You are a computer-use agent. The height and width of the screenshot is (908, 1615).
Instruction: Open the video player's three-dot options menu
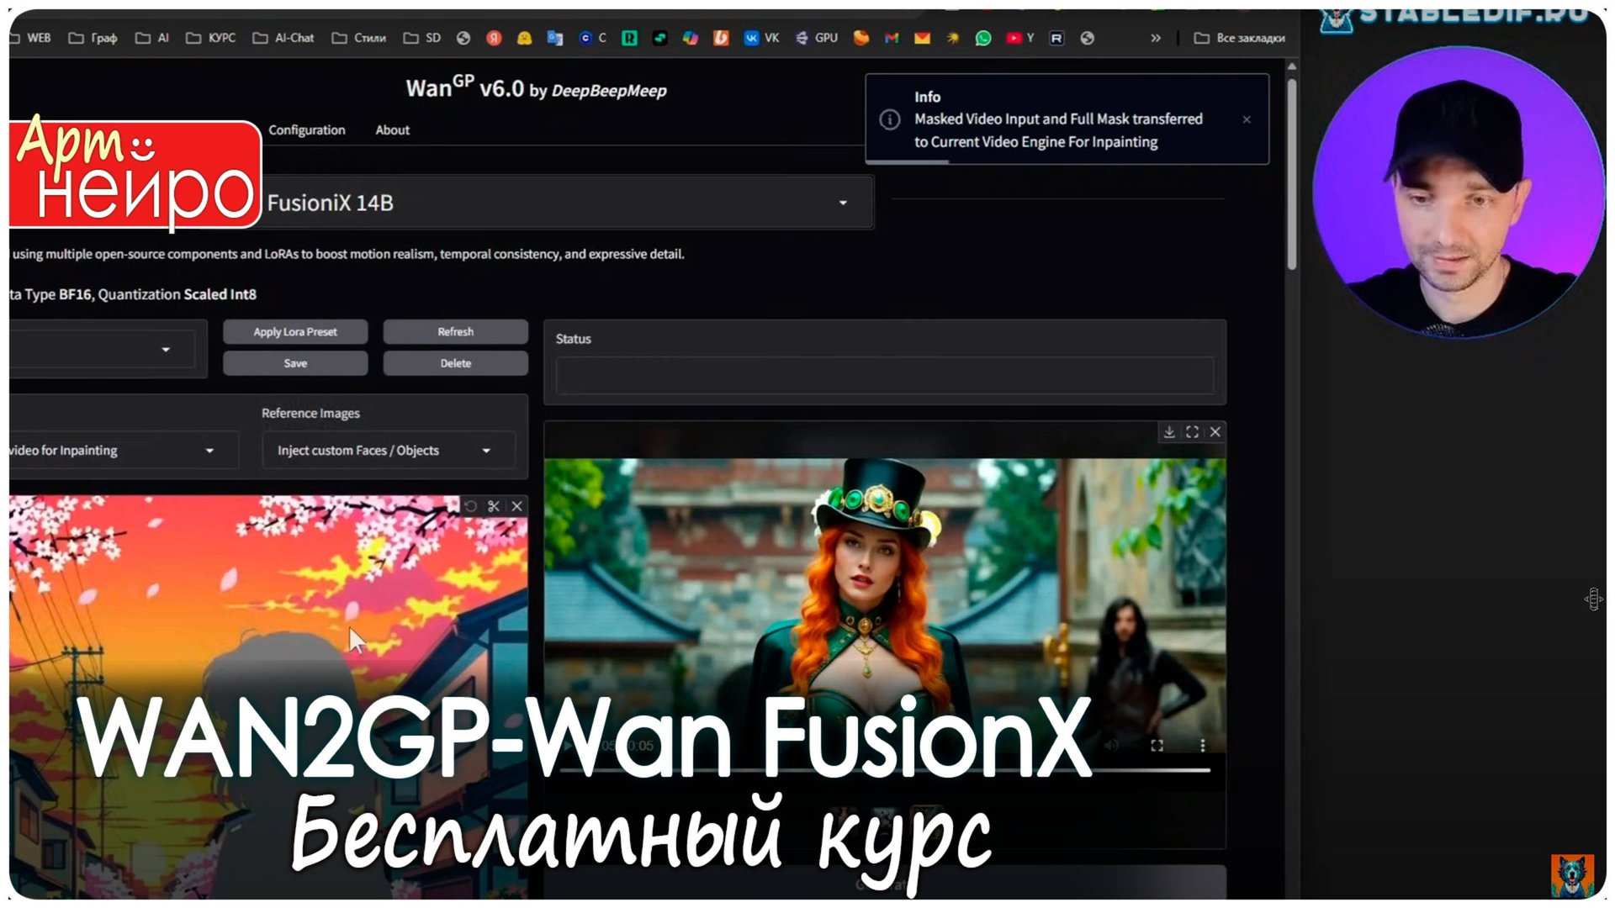pos(1201,743)
